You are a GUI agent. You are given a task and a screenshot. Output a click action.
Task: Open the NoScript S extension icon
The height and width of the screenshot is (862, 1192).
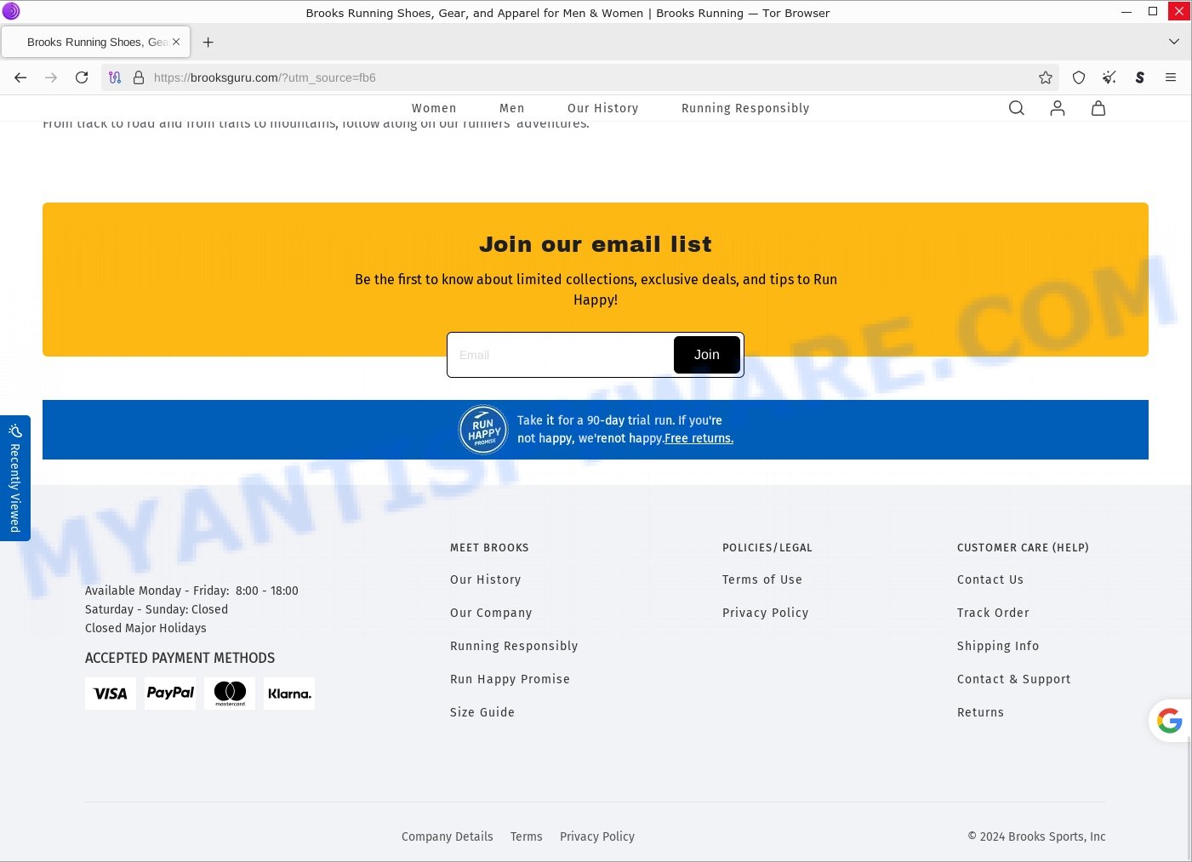click(x=1140, y=77)
